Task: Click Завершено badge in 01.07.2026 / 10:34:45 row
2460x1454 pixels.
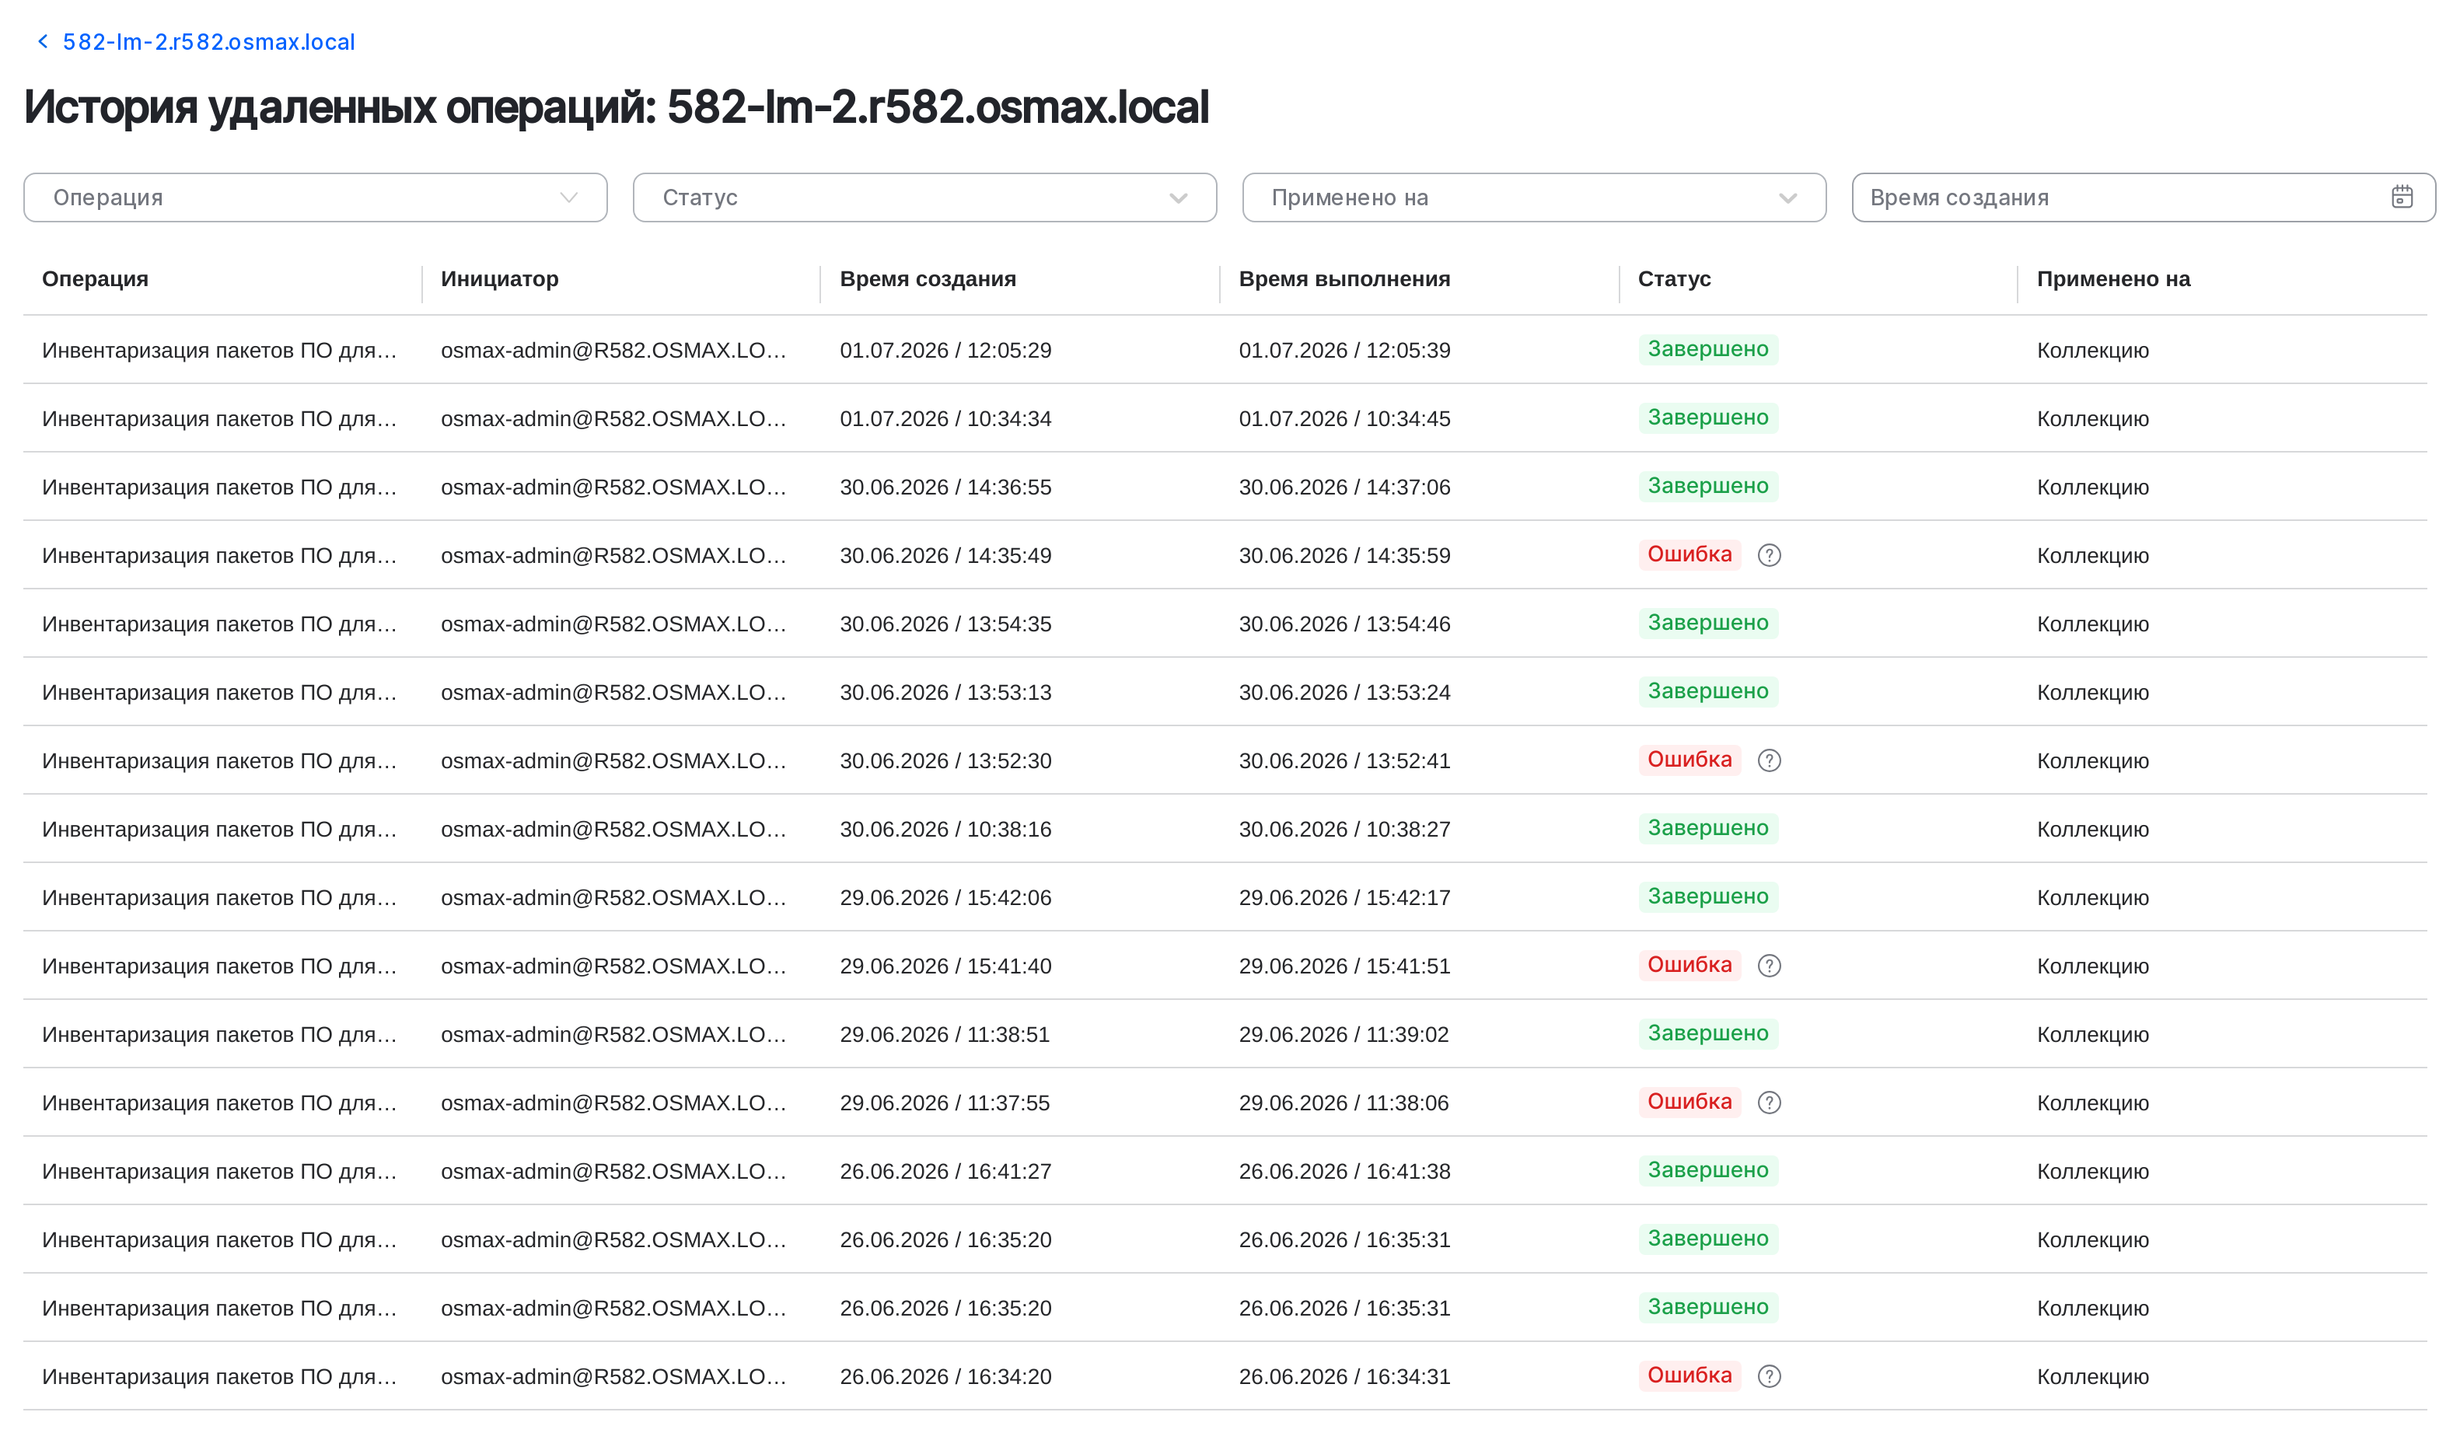Action: [x=1707, y=418]
